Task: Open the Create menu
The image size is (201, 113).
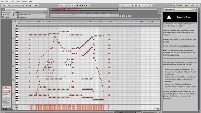Action: point(12,1)
